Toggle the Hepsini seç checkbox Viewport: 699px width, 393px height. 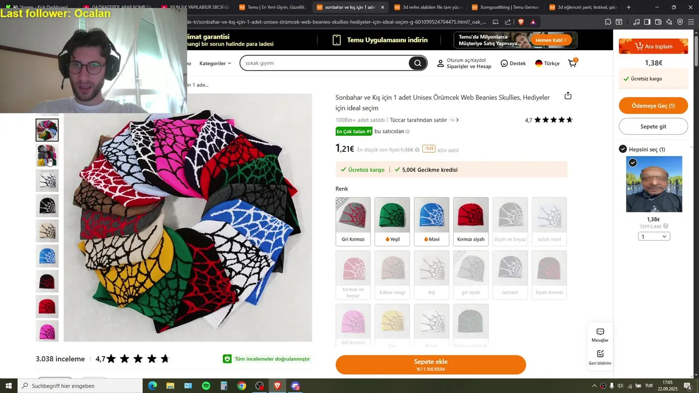point(623,149)
